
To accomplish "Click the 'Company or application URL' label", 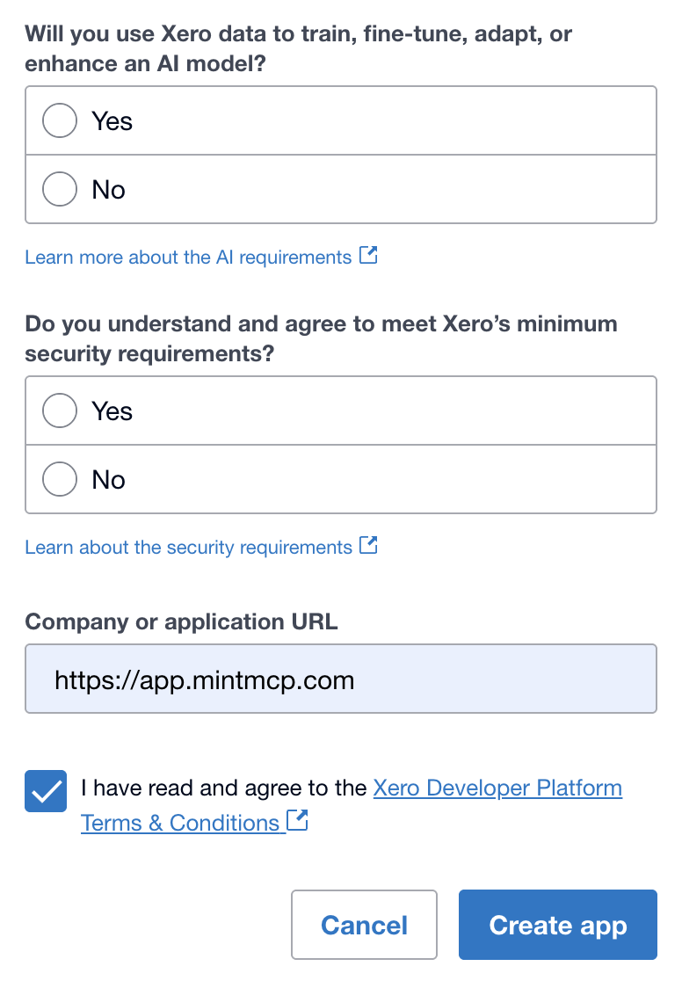I will click(x=181, y=622).
